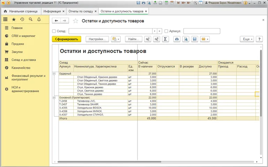Expand the Еще menu button
Image resolution: width=268 pixels, height=167 pixels.
tap(247, 39)
